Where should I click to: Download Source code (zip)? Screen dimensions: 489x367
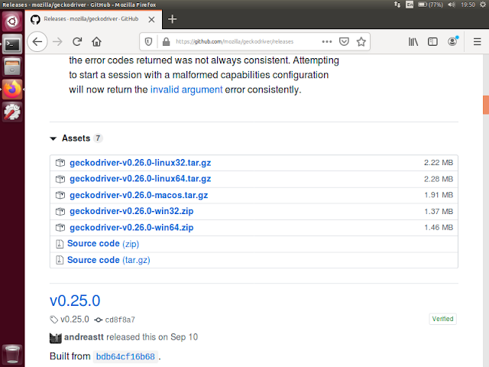click(103, 244)
